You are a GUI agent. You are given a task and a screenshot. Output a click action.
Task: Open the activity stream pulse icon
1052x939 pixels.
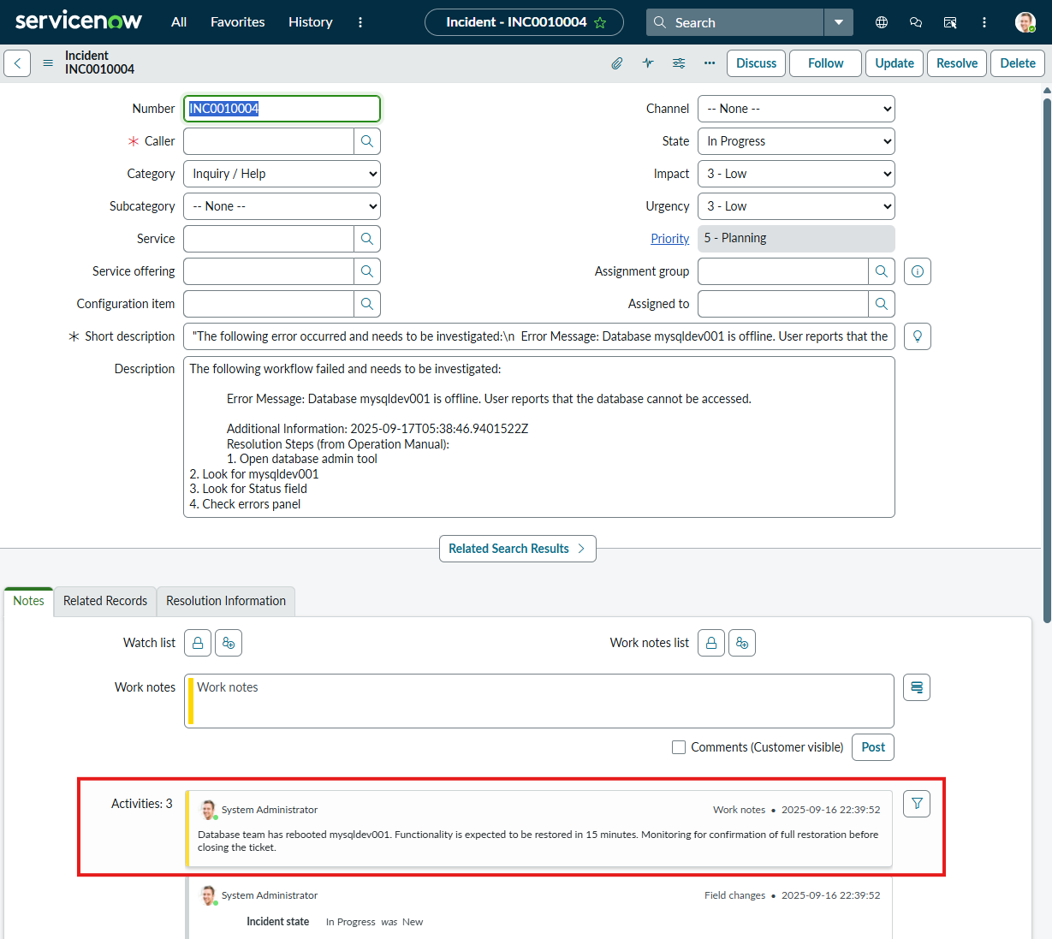pyautogui.click(x=648, y=63)
